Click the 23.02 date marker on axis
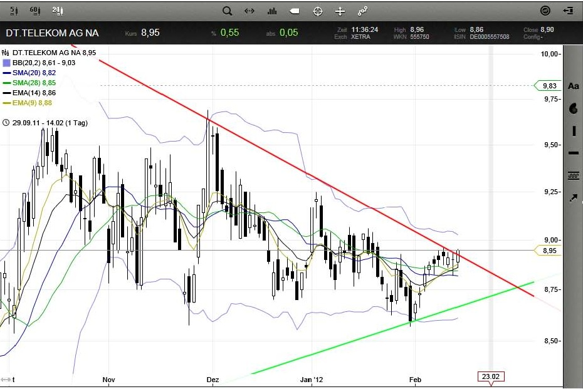583x389 pixels. click(x=491, y=376)
